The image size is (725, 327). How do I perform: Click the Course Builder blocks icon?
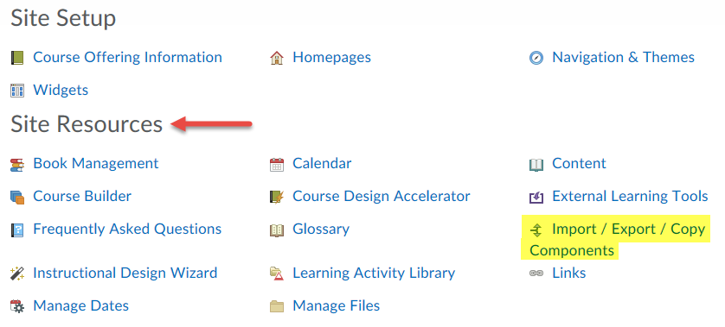coord(17,198)
